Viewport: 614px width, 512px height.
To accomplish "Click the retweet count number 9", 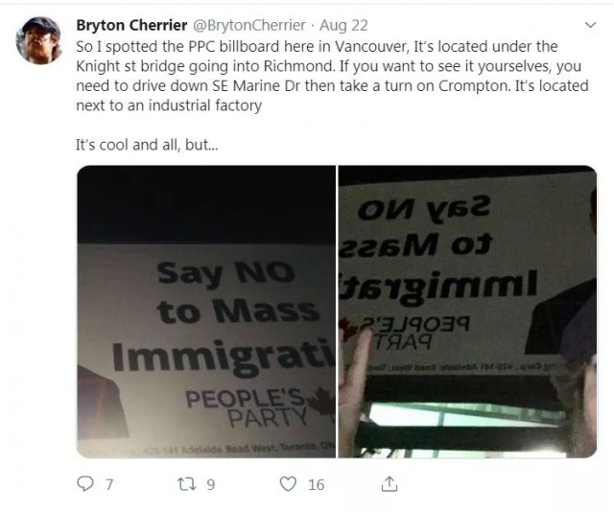I will pos(211,484).
